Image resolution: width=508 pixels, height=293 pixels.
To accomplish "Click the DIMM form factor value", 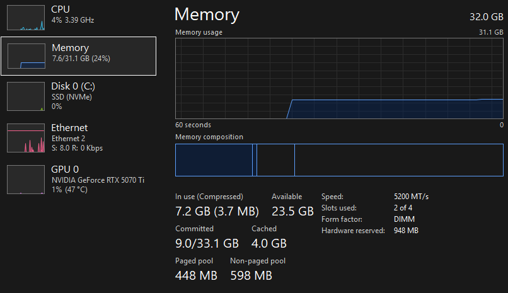I will 405,219.
